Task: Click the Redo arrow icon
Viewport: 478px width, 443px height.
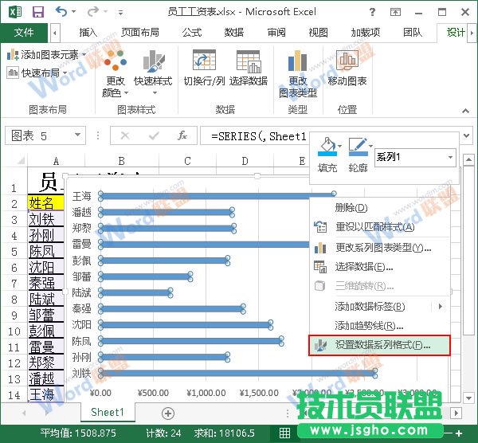Action: [93, 12]
